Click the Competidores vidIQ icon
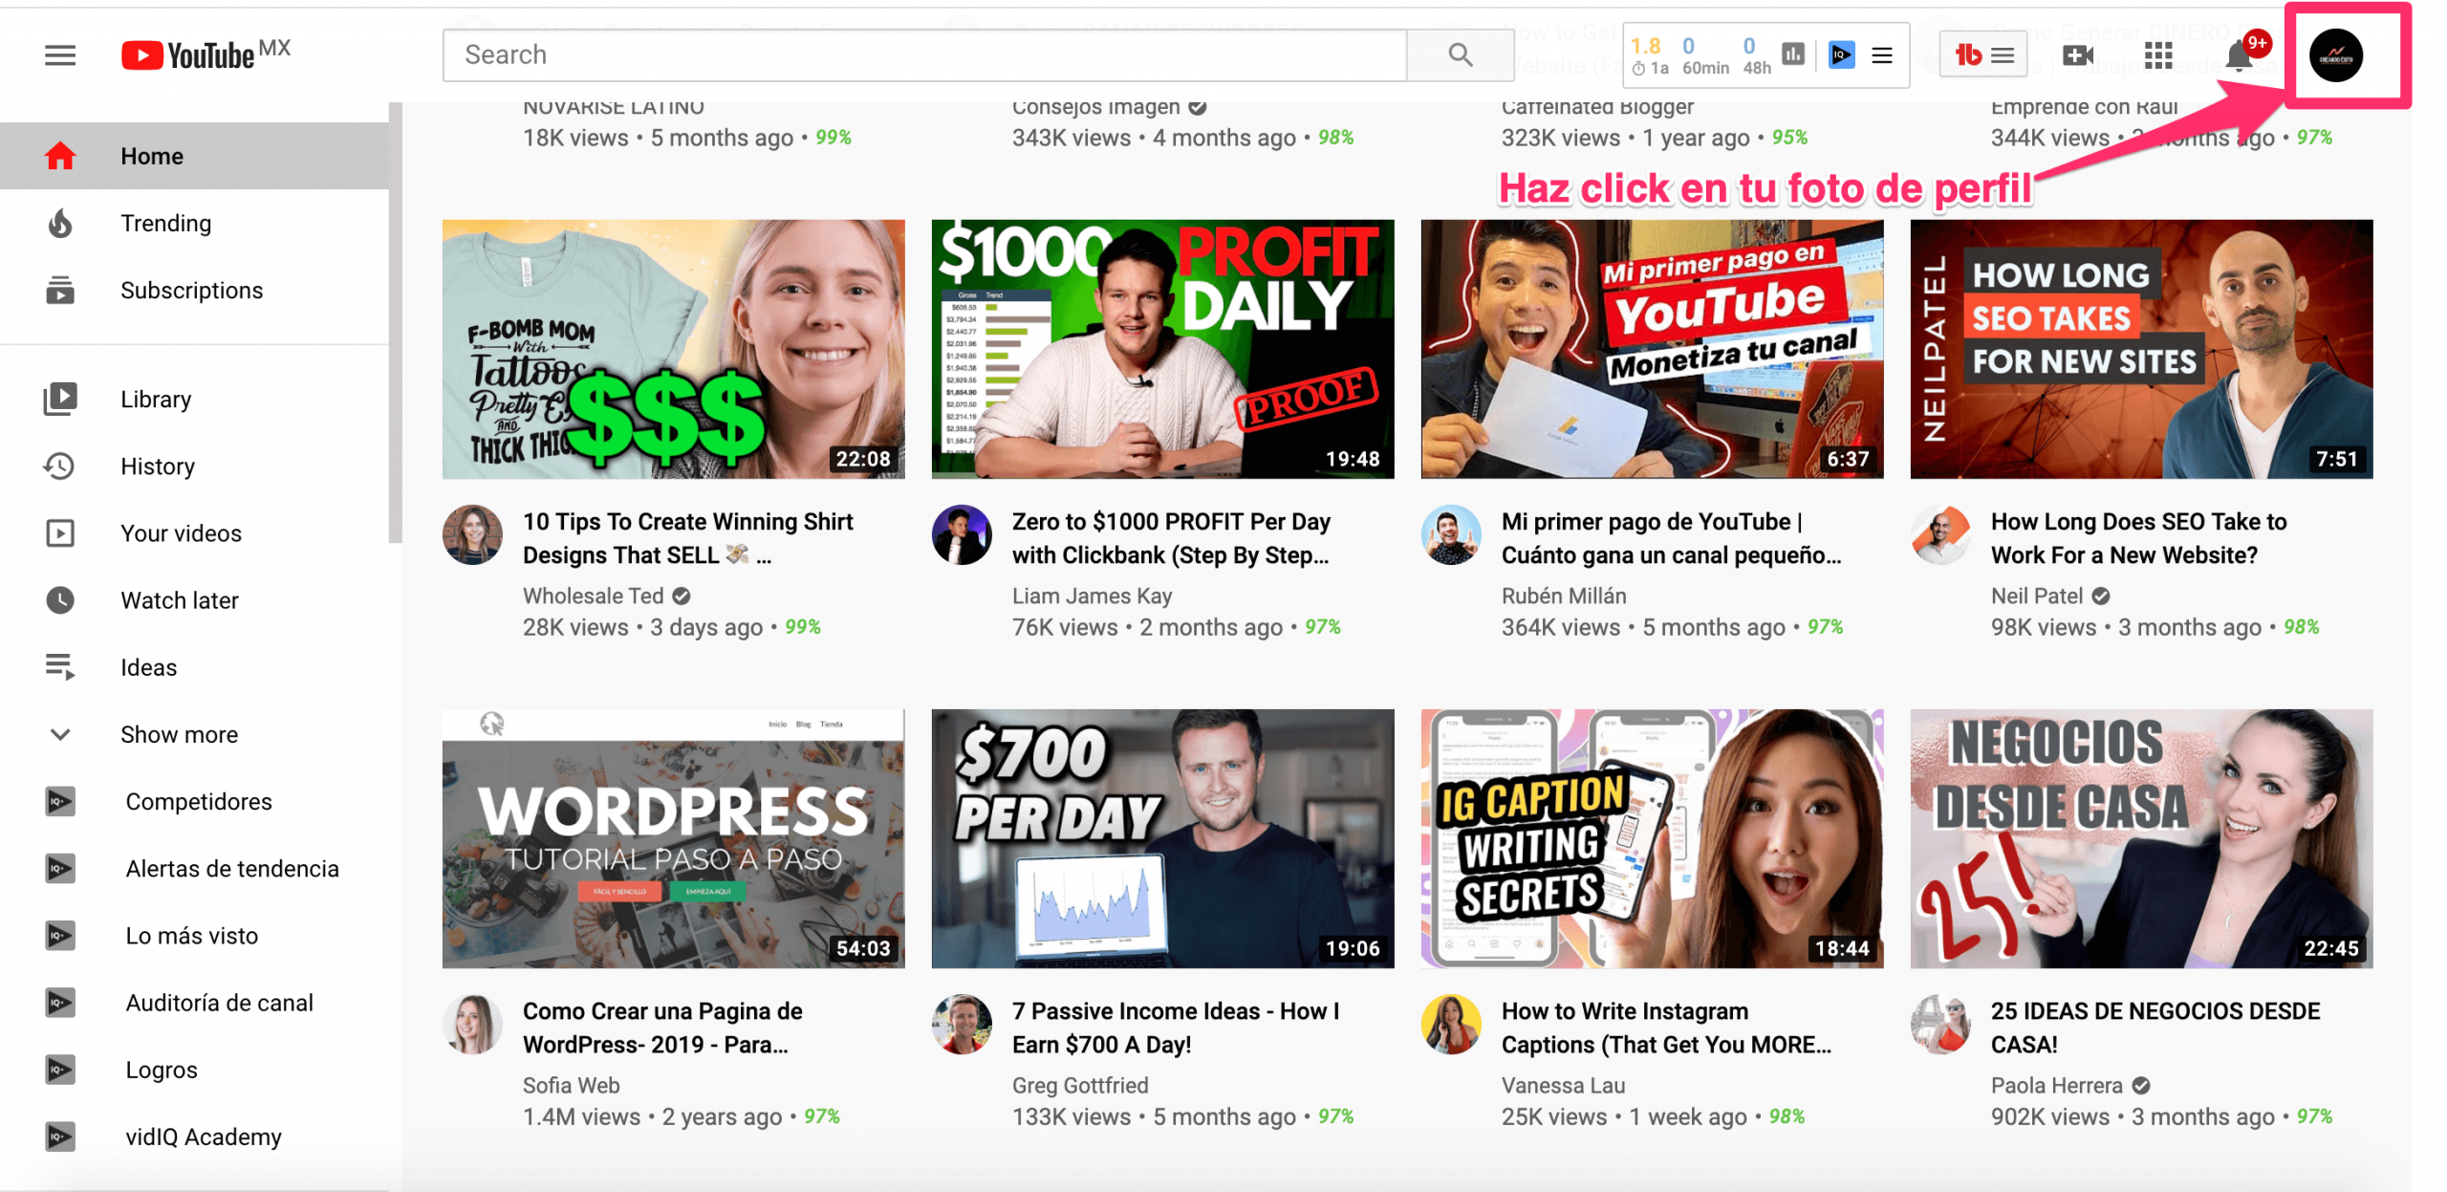The width and height of the screenshot is (2447, 1192). 60,801
